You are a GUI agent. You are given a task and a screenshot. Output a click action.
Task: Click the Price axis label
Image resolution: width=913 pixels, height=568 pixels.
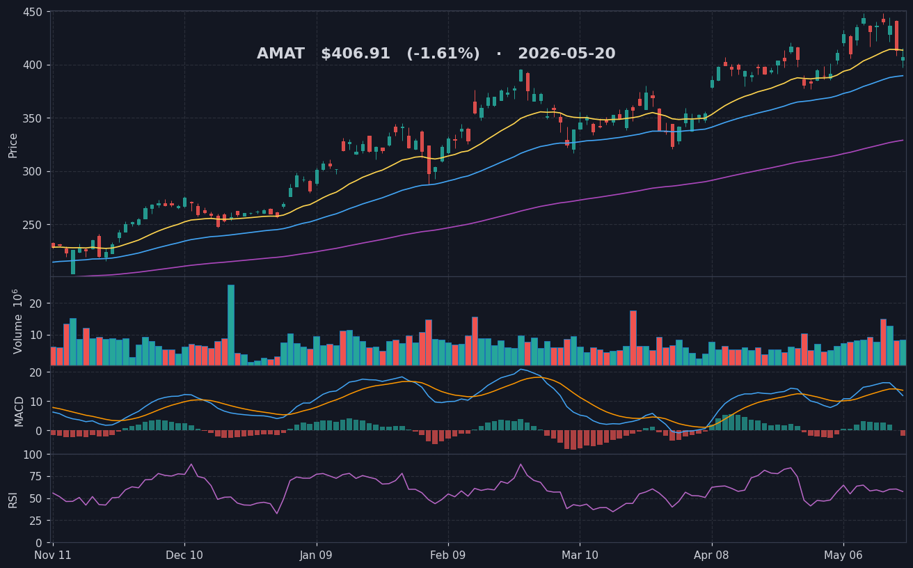coord(13,145)
